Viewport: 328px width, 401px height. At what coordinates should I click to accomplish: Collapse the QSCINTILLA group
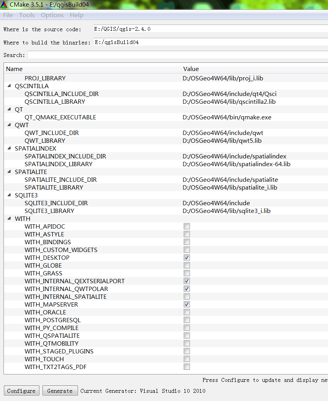tap(9, 86)
